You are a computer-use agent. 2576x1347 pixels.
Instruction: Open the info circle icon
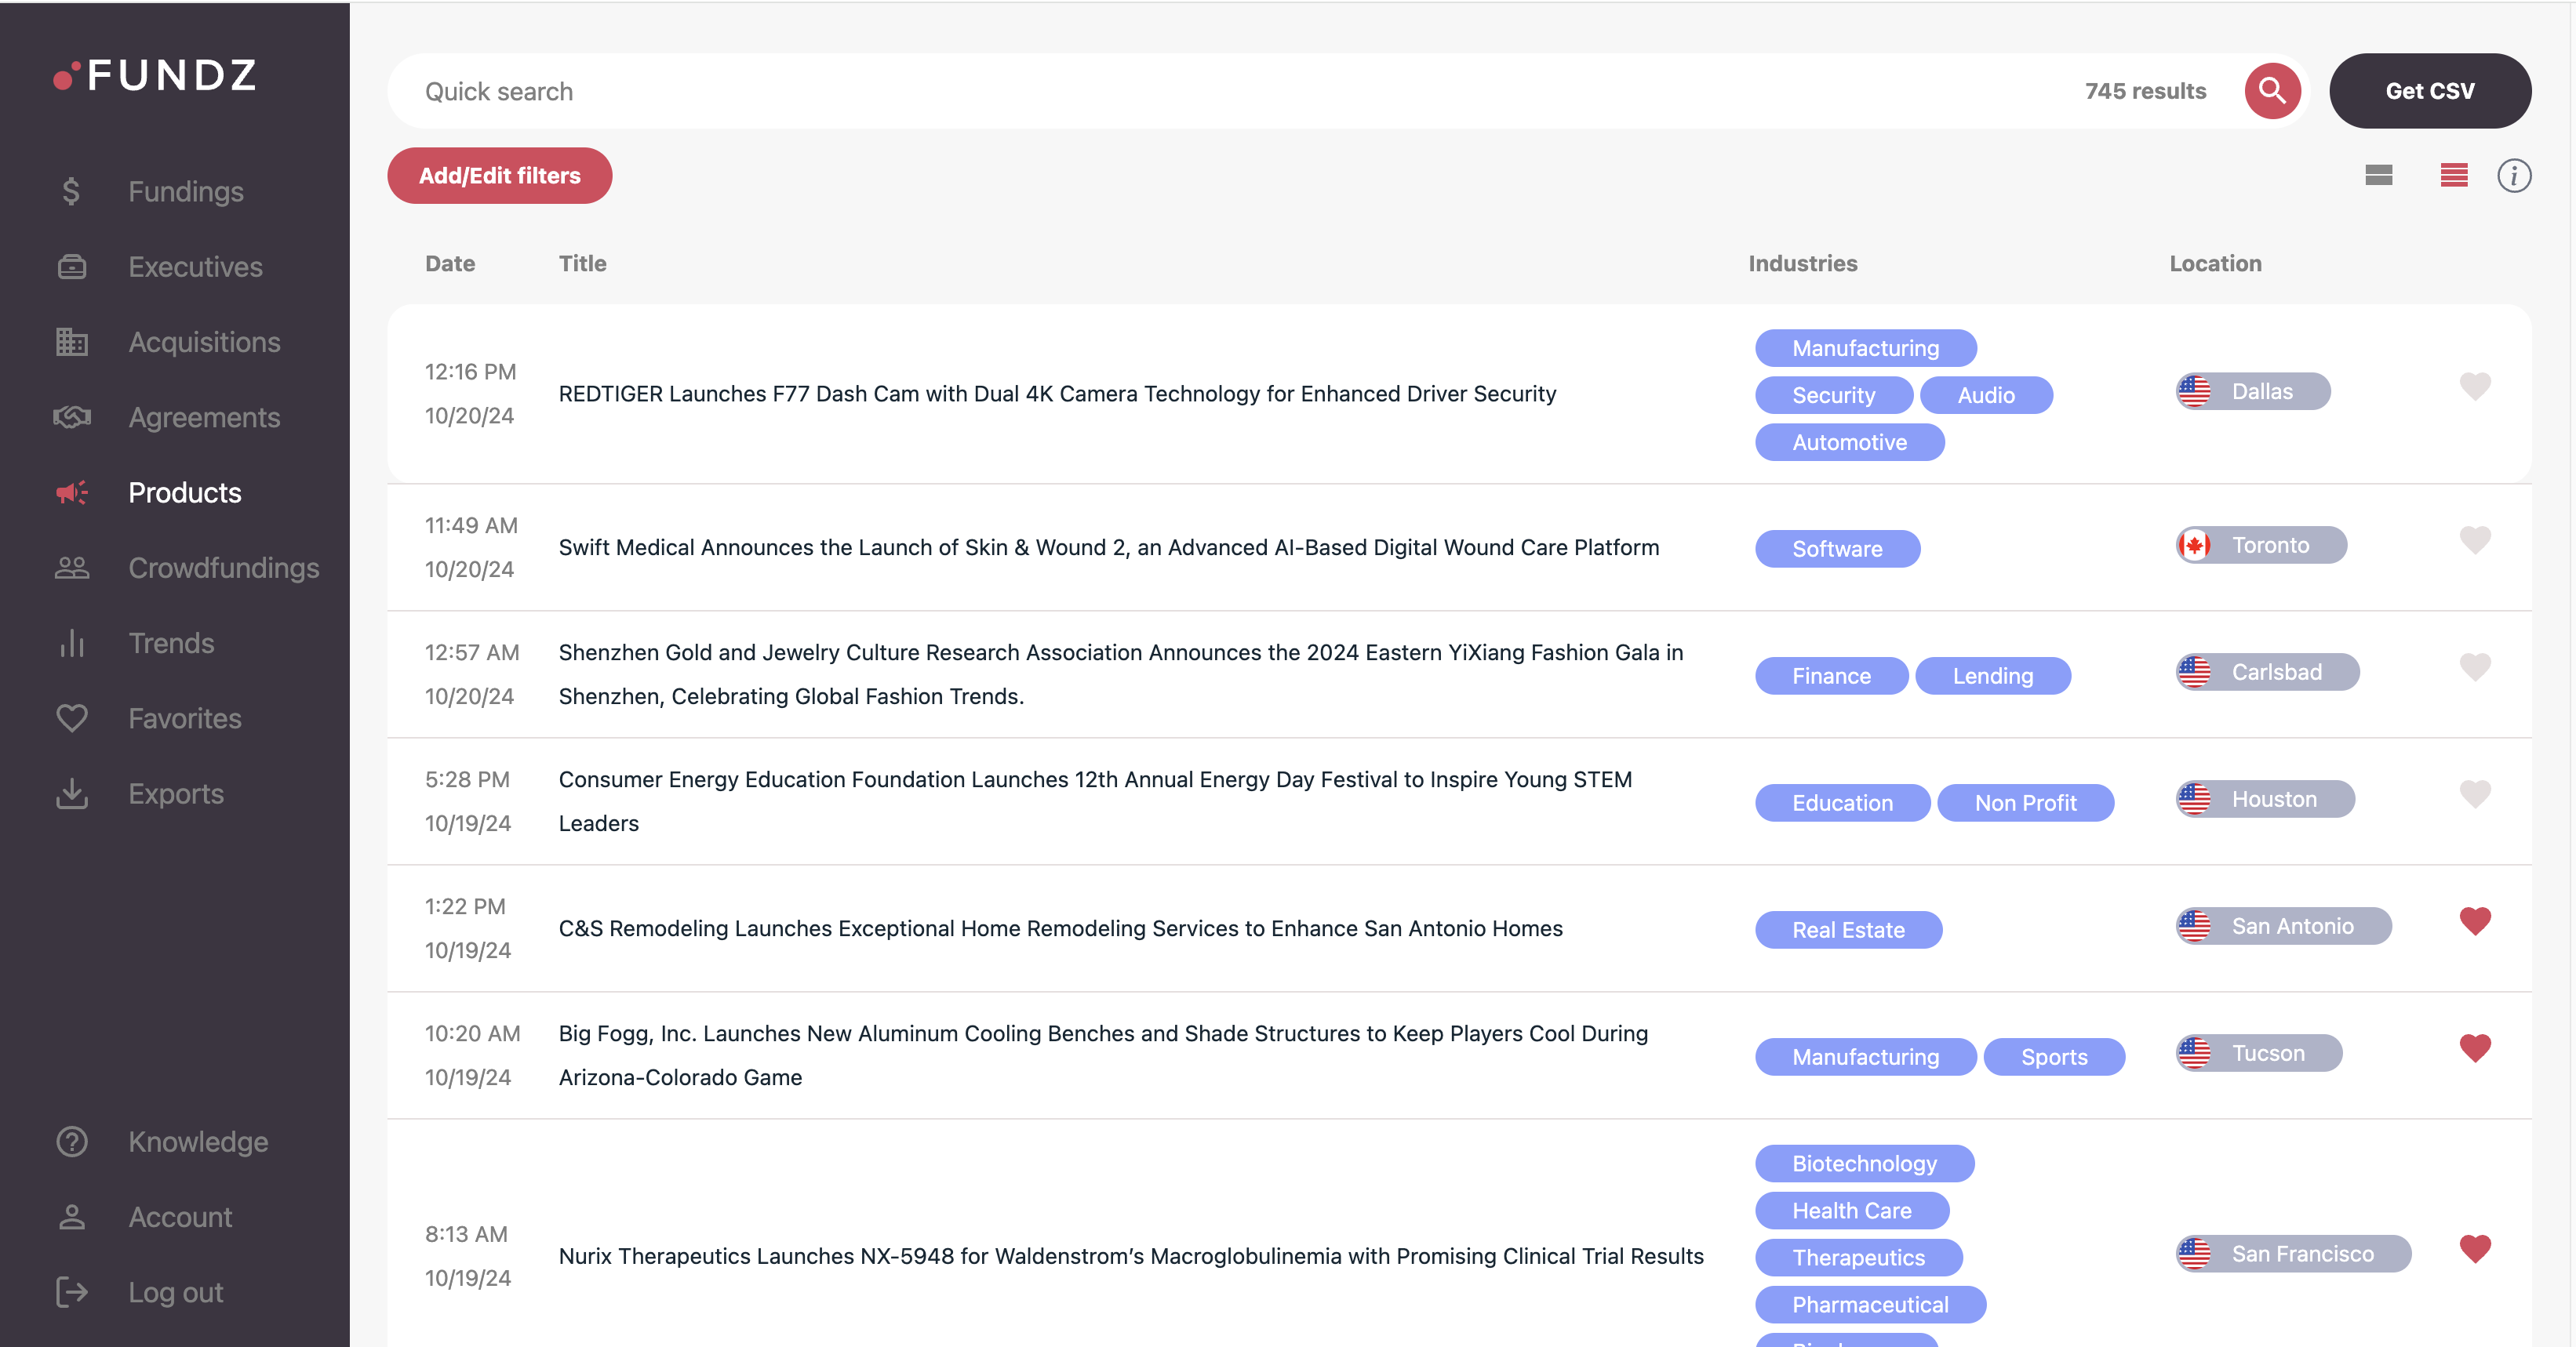click(x=2513, y=176)
